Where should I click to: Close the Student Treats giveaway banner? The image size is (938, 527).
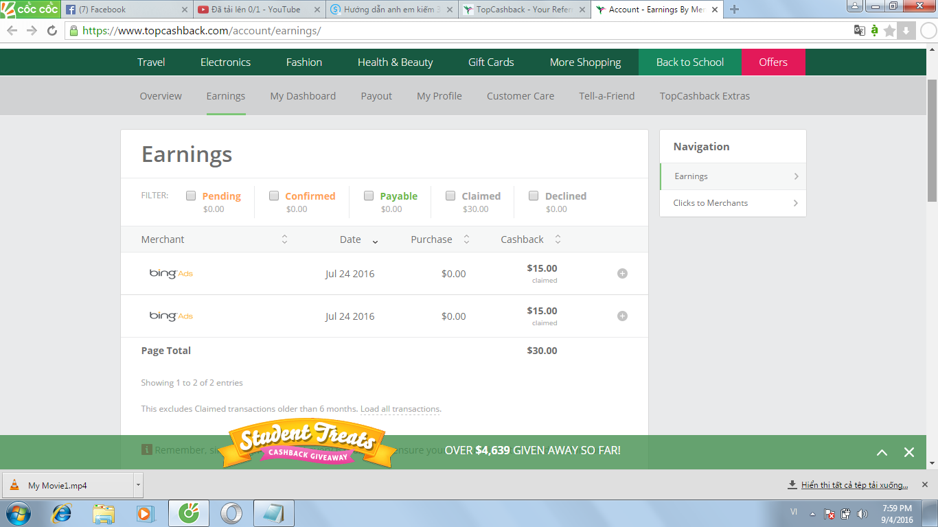(x=909, y=452)
